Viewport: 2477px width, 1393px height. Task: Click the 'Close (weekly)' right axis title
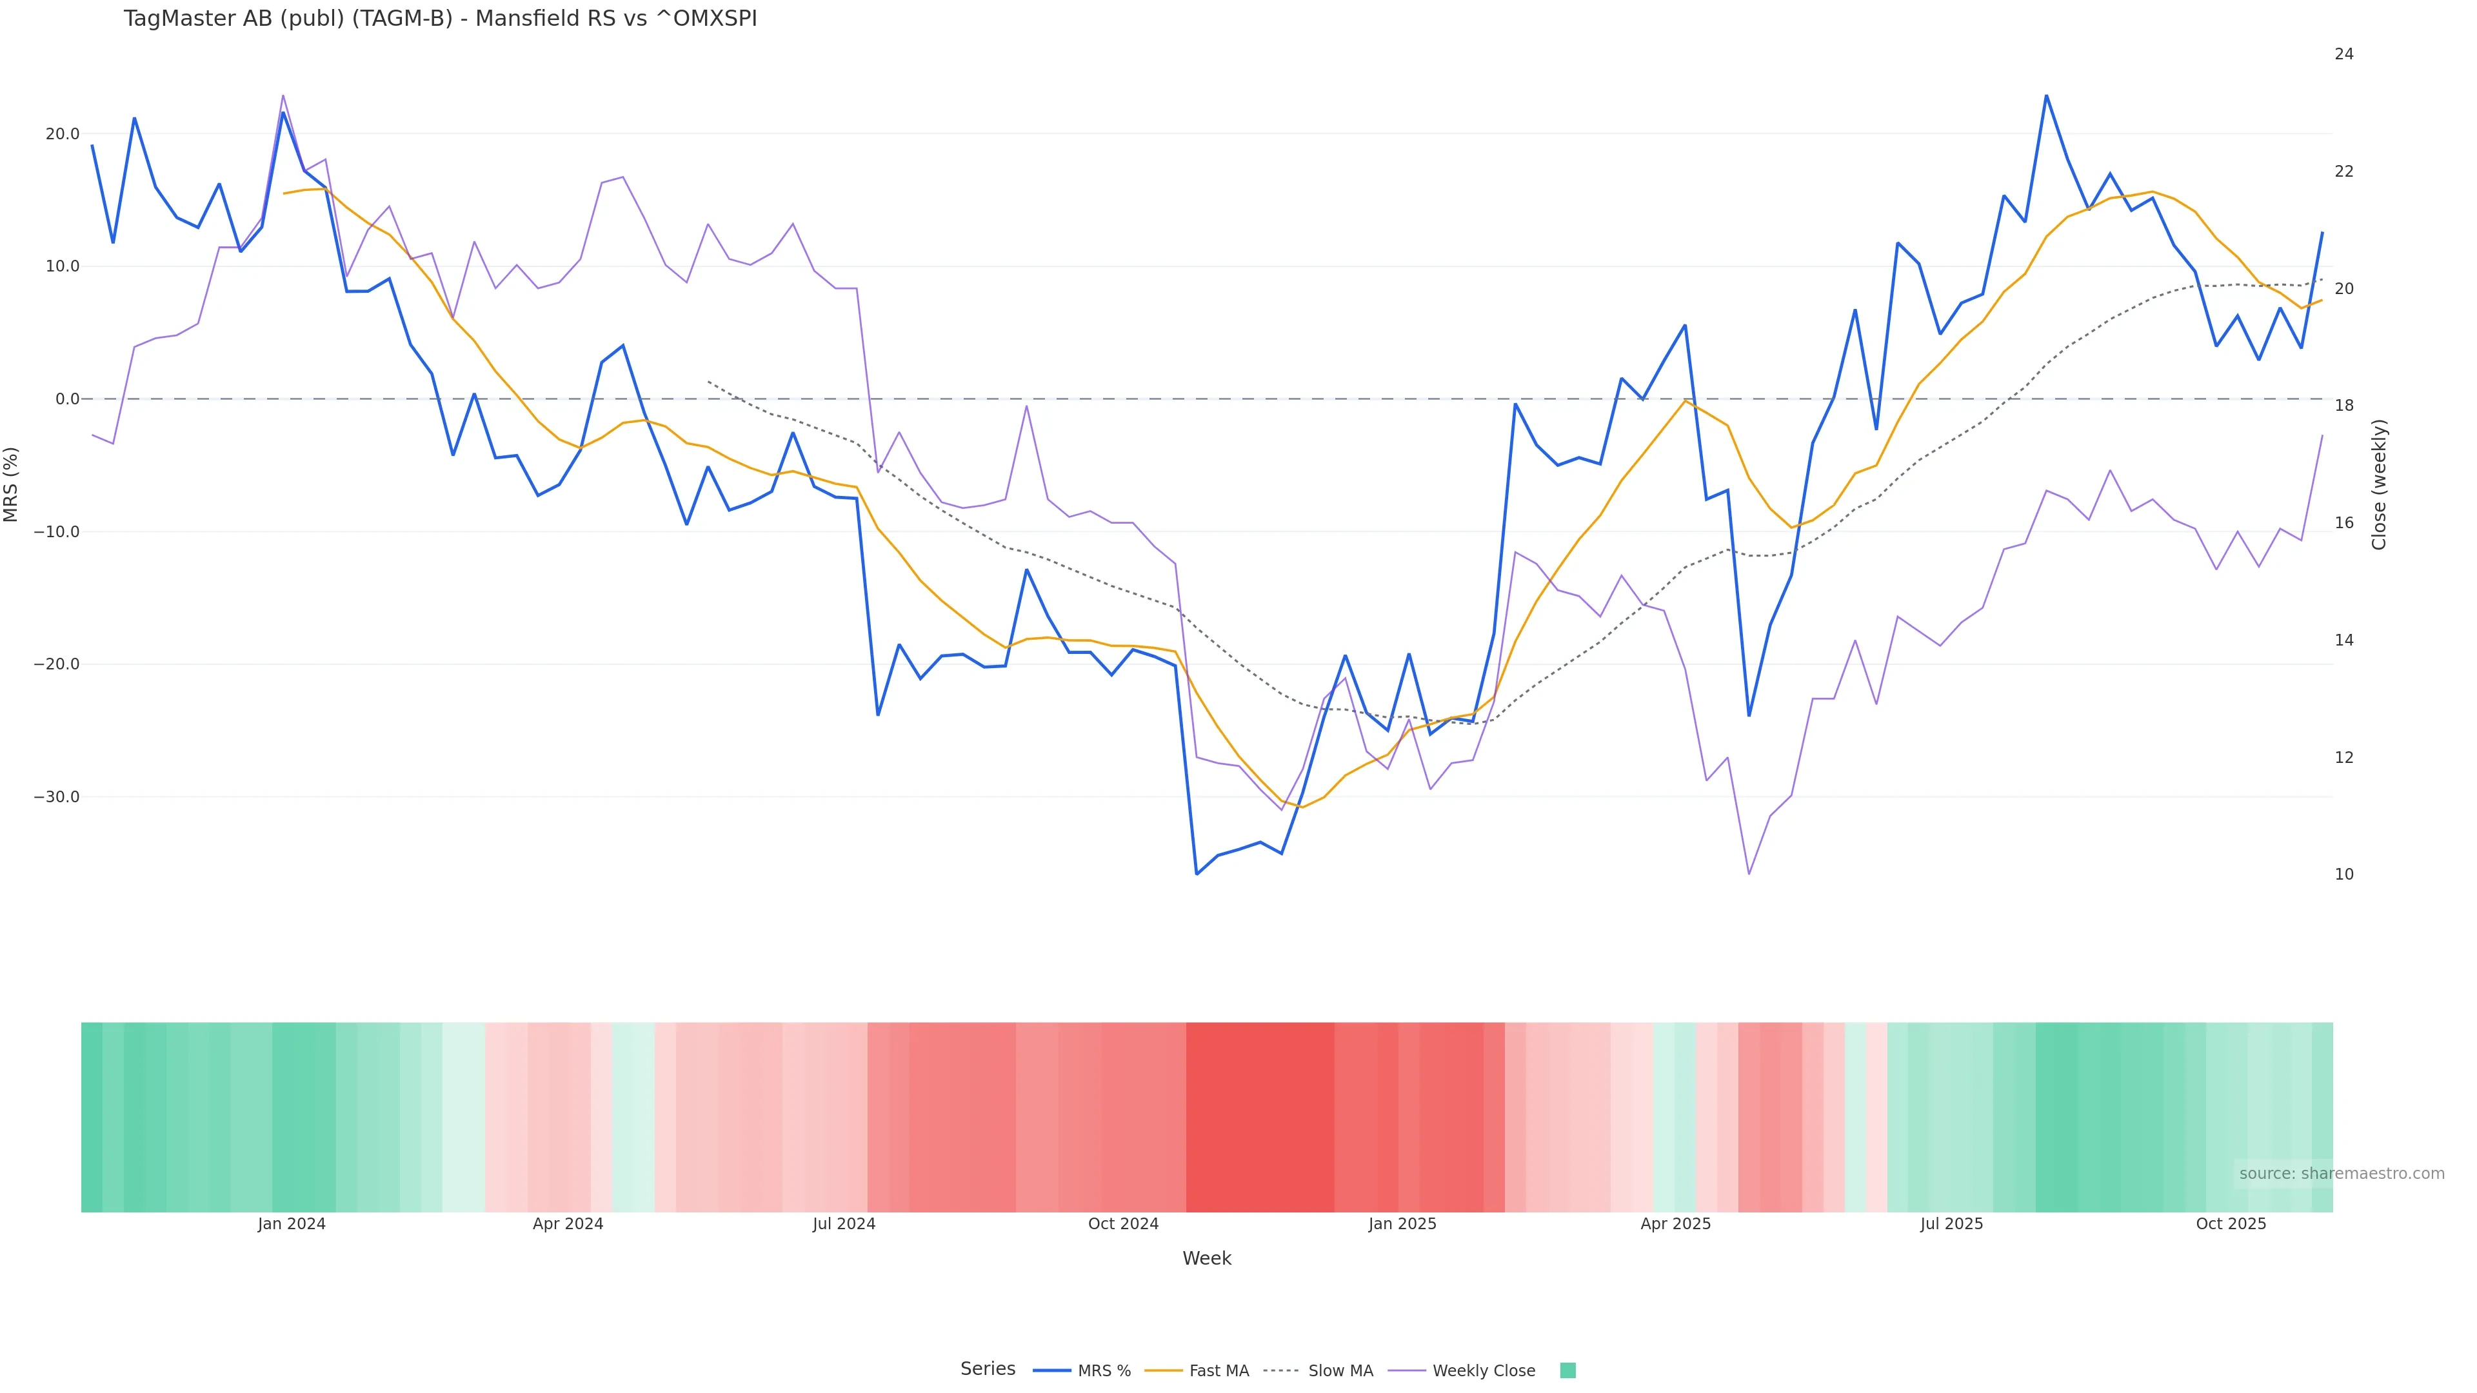(2379, 484)
